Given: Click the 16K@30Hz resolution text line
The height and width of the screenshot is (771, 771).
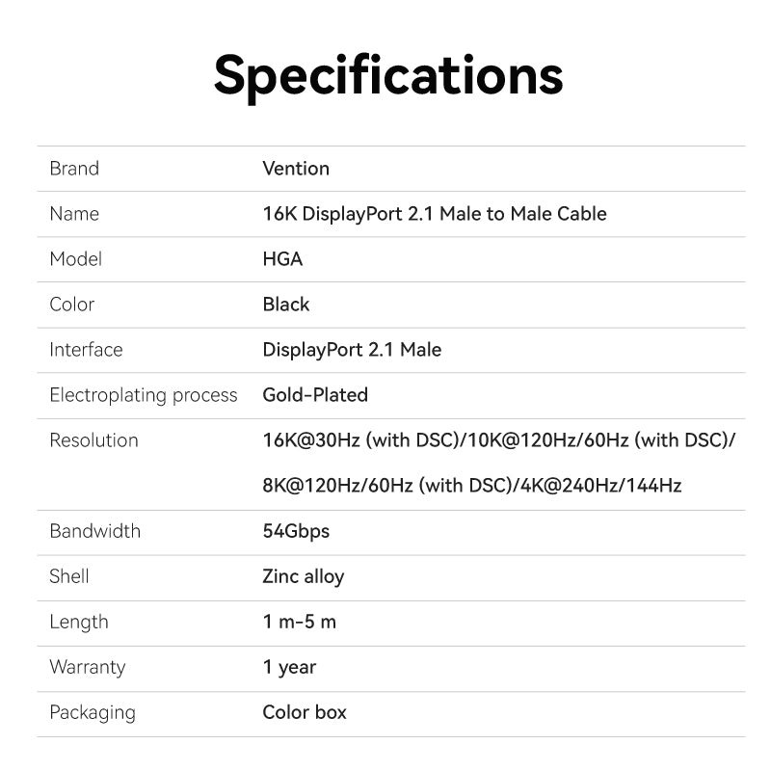Looking at the screenshot, I should tap(499, 440).
